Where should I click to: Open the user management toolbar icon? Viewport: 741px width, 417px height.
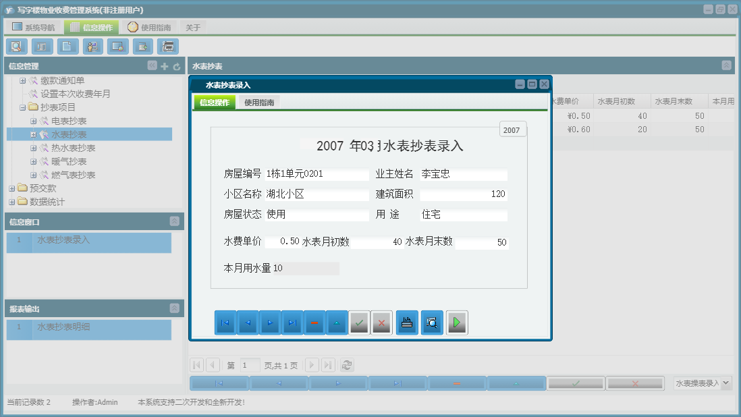click(92, 47)
